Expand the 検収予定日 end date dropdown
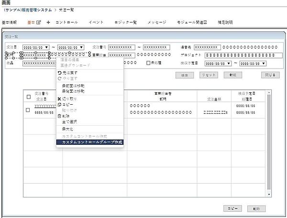Image resolution: width=287 pixels, height=218 pixels. pyautogui.click(x=263, y=63)
